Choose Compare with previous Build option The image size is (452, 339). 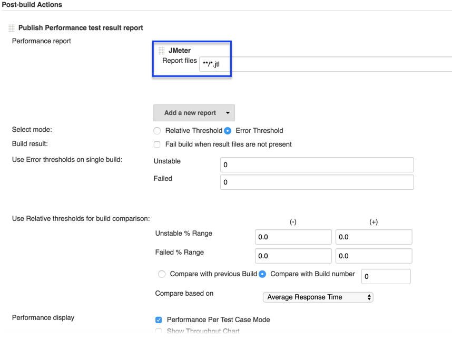[162, 274]
